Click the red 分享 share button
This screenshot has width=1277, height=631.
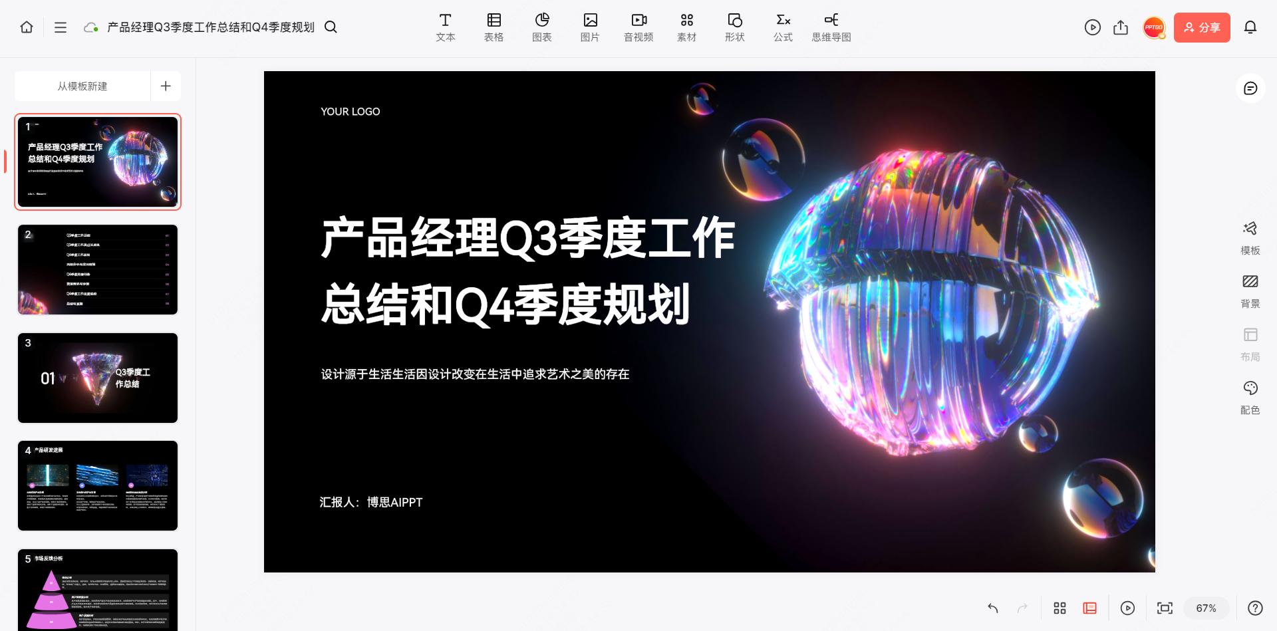1201,27
